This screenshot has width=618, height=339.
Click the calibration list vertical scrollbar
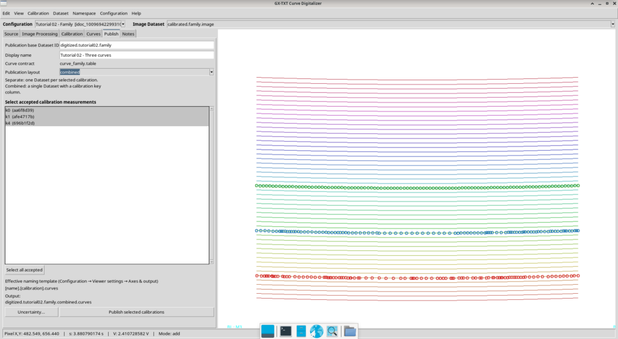click(212, 185)
